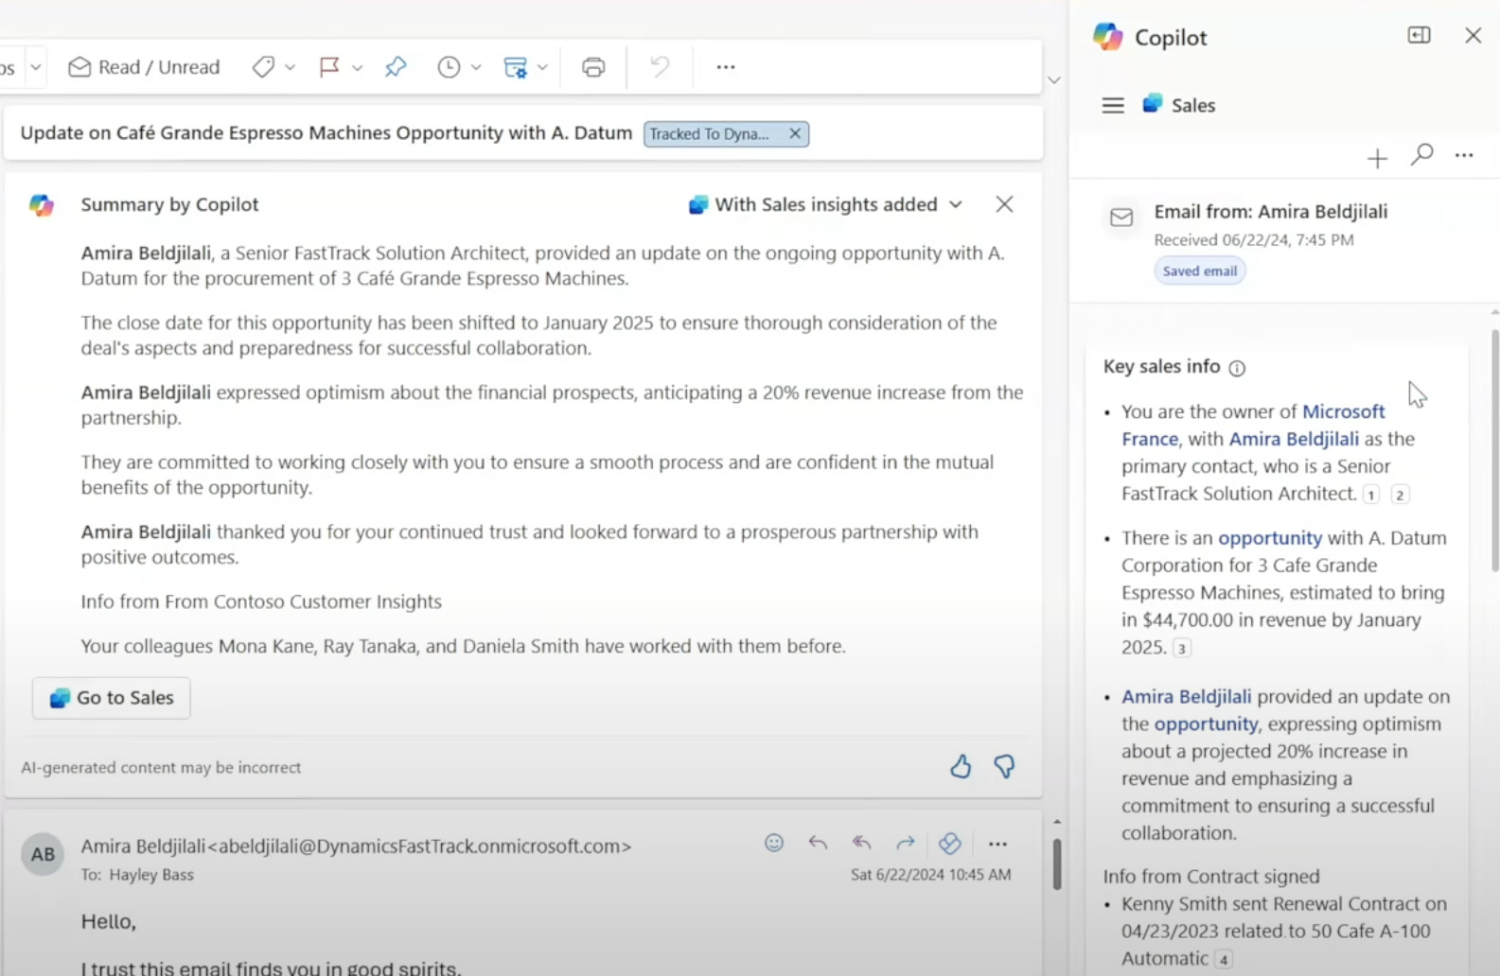Click the plus add icon in Sales pane
Screen dimensions: 1500x976
pos(1377,159)
